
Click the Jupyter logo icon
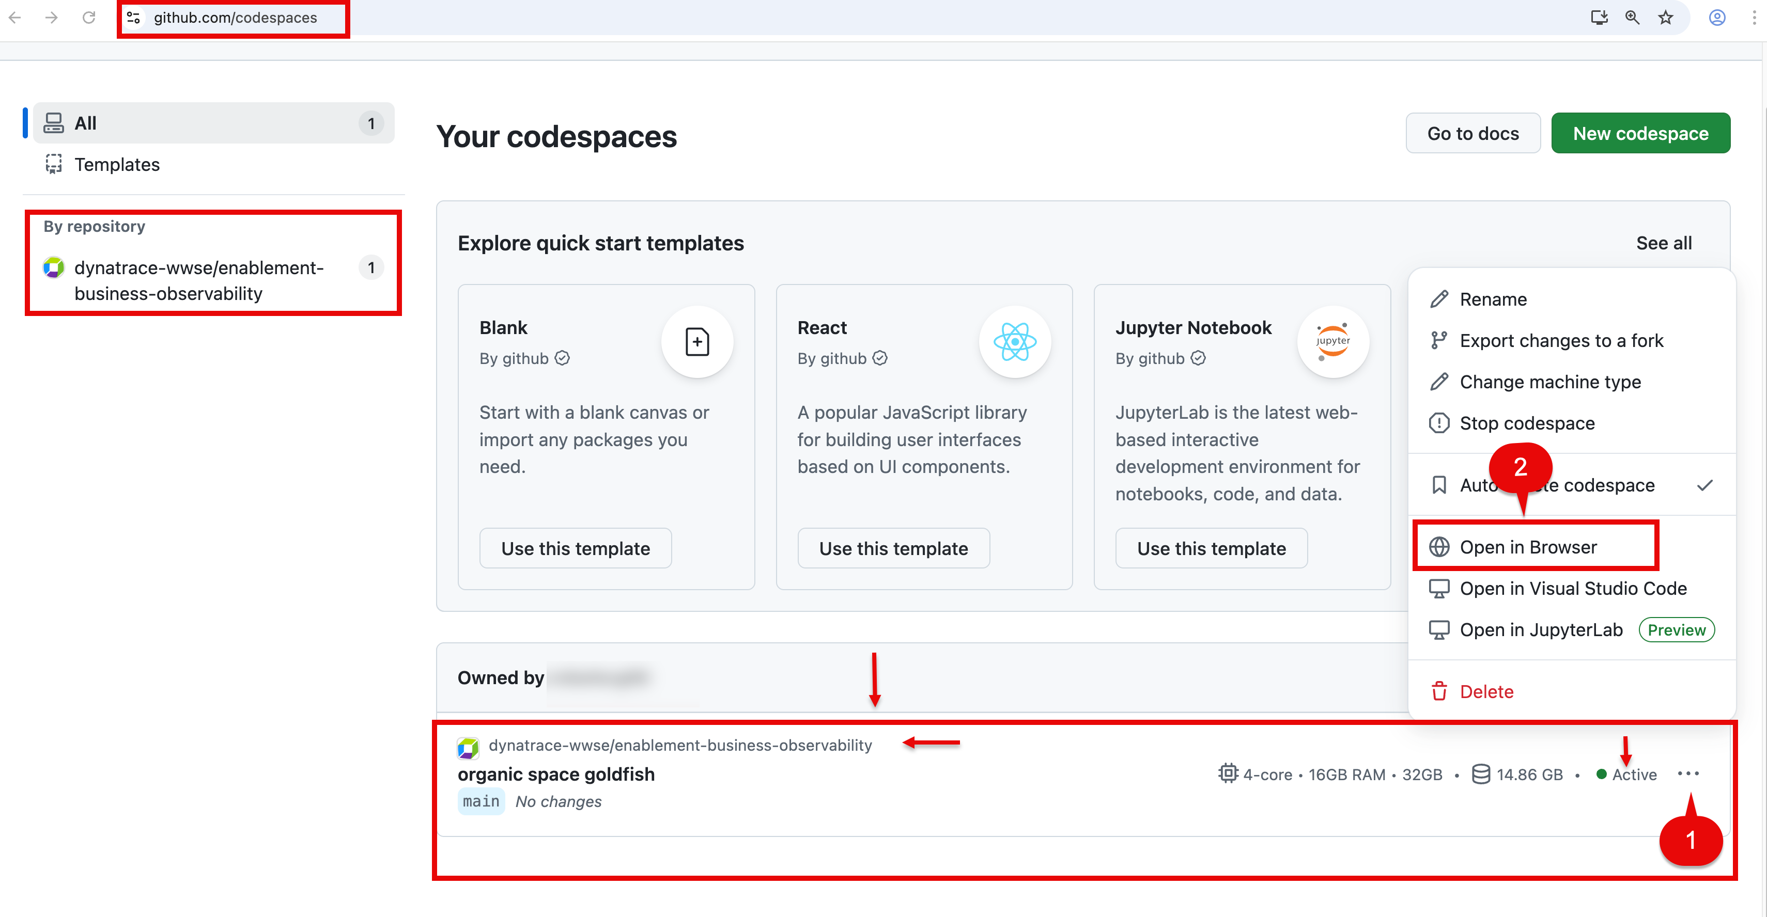pos(1333,341)
